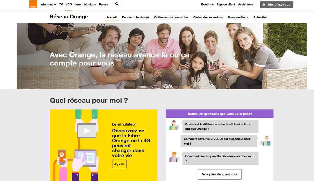
Task: Select the Accueil tab
Action: [x=111, y=17]
